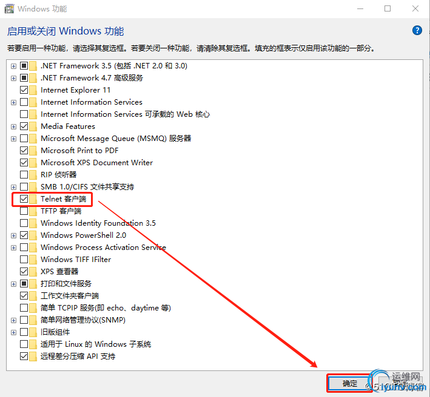Toggle Microsoft XPS Document Writer checkbox
This screenshot has height=397, width=430.
pyautogui.click(x=24, y=163)
